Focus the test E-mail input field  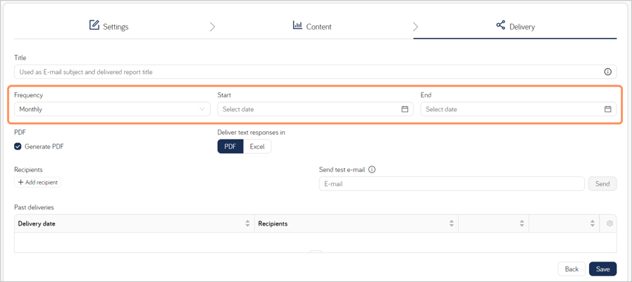click(x=452, y=183)
